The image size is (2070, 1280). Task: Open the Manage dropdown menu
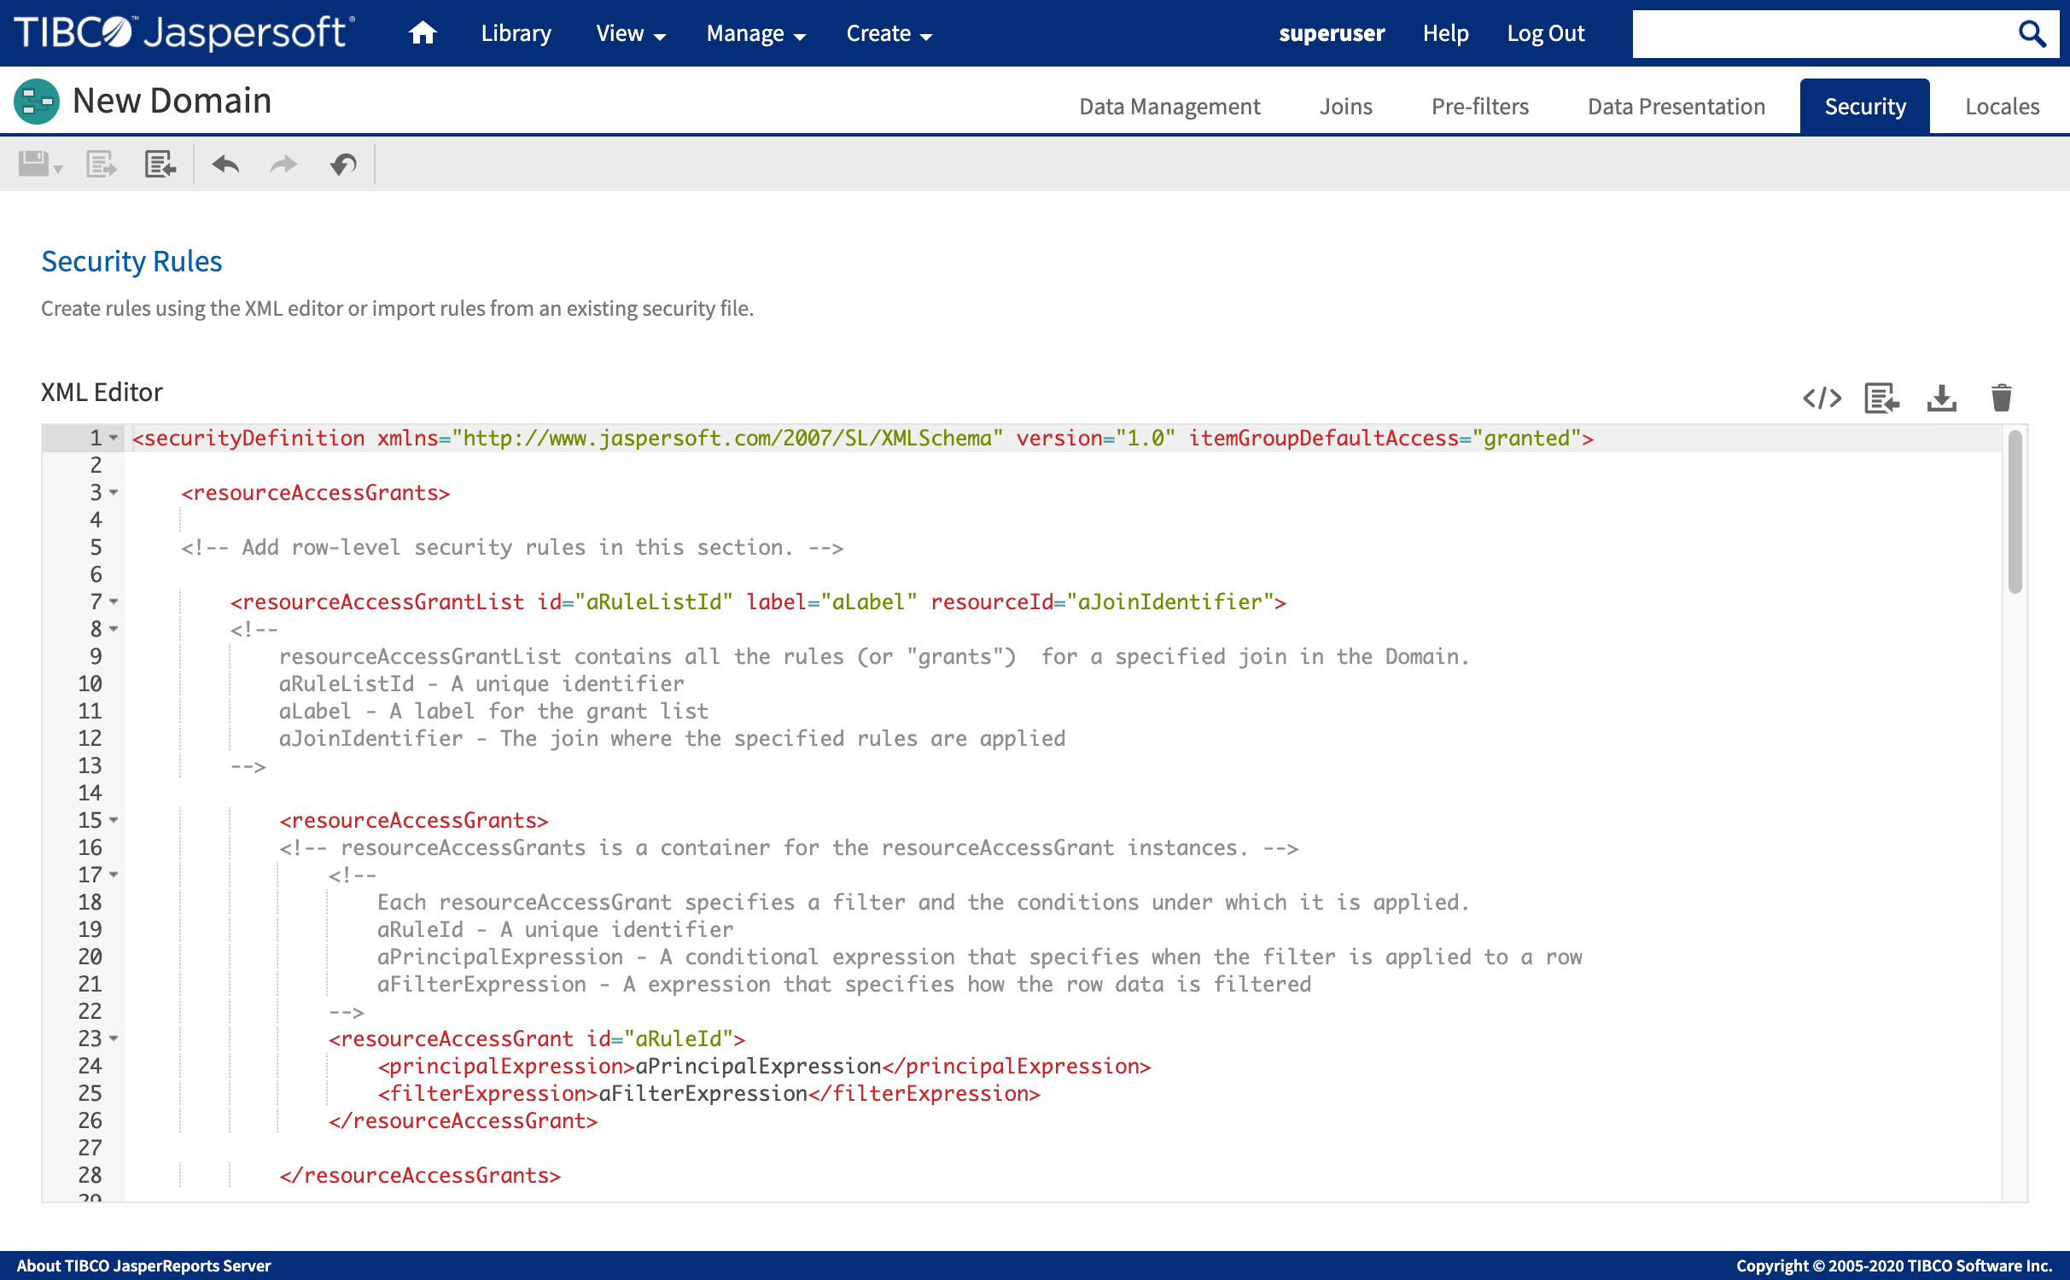[x=756, y=33]
